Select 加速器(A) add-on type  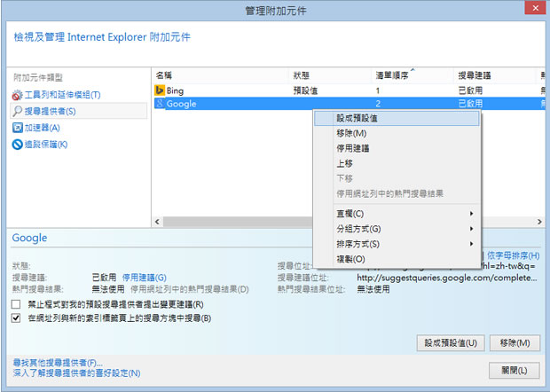point(42,128)
